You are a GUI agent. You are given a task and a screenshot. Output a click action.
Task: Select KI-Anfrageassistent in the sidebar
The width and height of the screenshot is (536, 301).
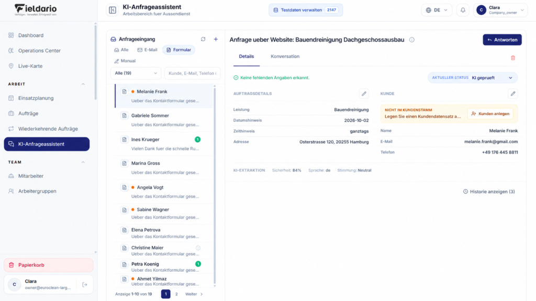coord(47,144)
